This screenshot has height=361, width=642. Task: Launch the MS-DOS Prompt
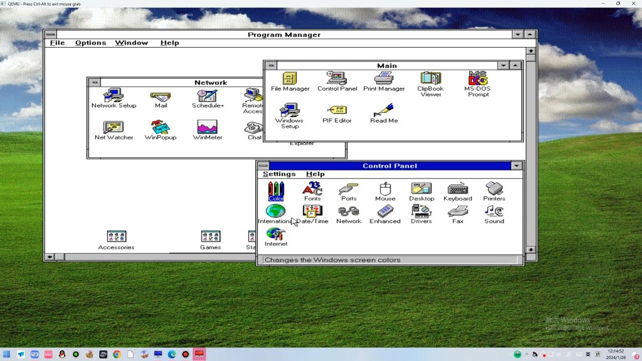tap(477, 80)
